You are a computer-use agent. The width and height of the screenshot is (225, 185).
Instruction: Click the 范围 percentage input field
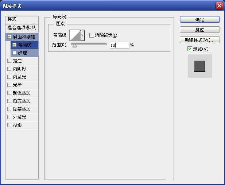click(119, 45)
